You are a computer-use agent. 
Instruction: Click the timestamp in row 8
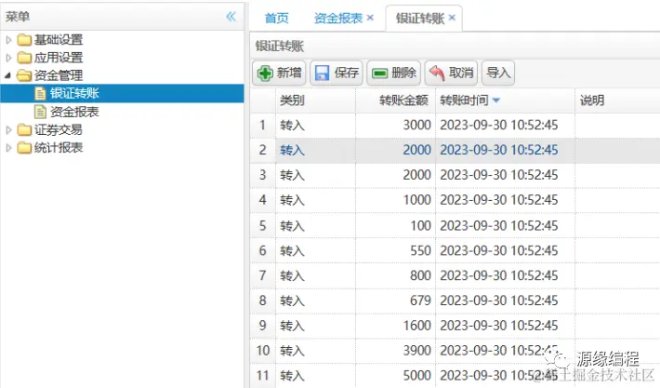click(x=499, y=301)
